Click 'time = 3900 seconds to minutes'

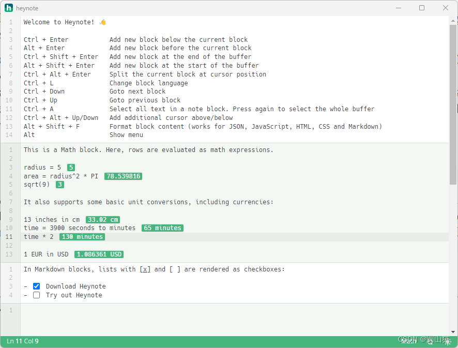[x=80, y=228]
